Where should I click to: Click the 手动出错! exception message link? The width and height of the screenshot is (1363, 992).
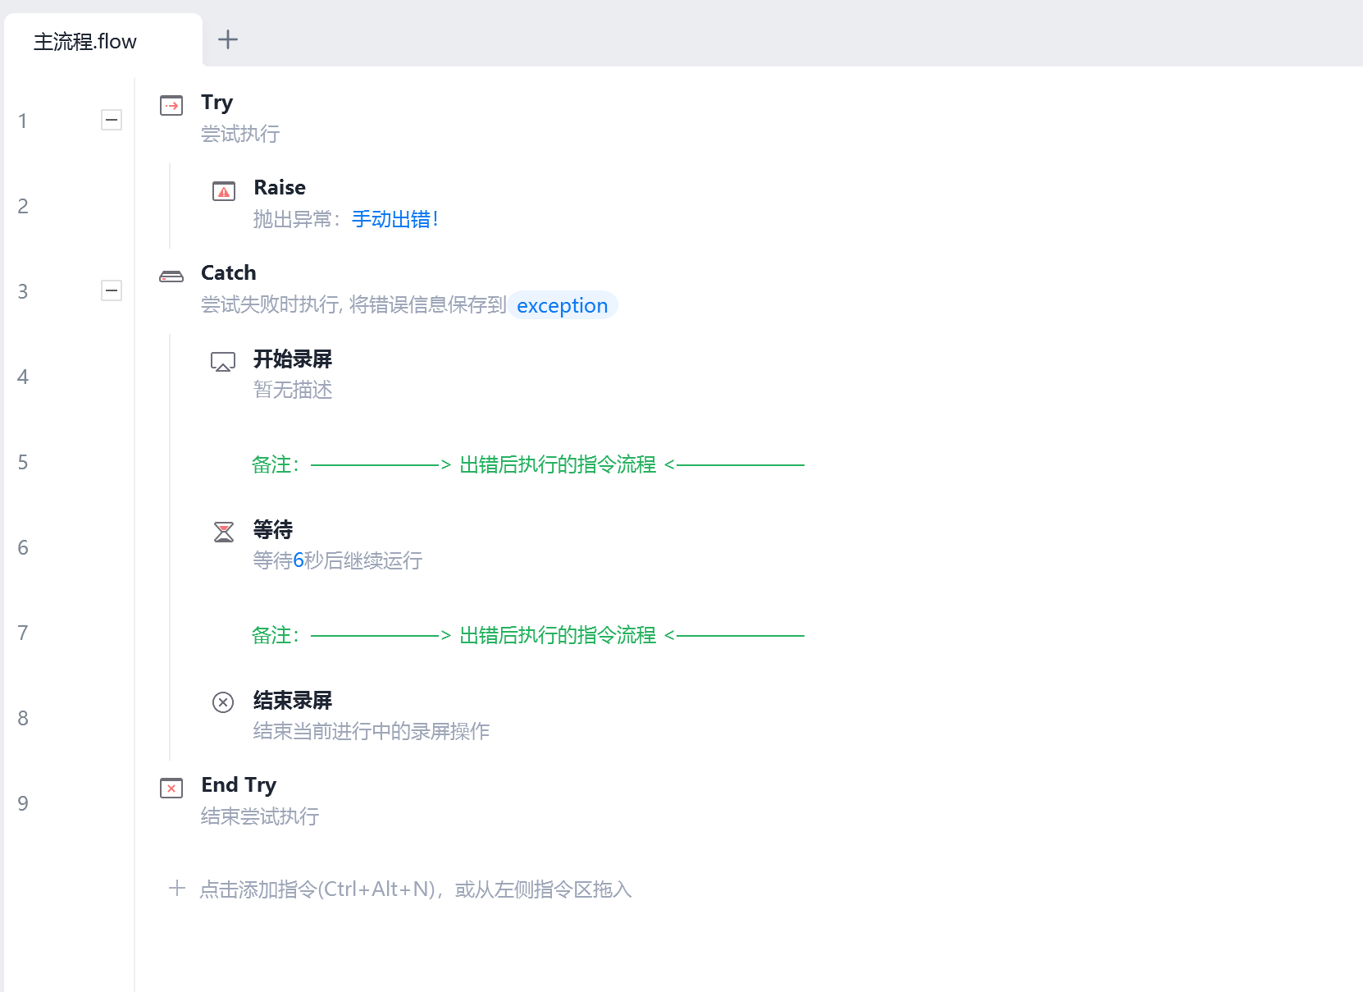click(x=394, y=219)
